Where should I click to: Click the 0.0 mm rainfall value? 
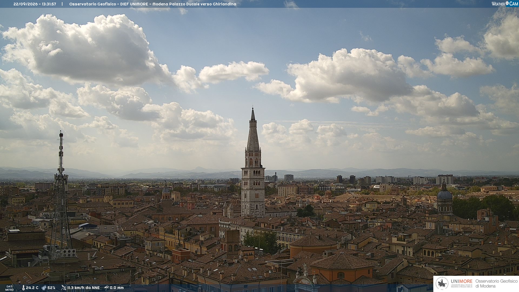[x=117, y=288]
